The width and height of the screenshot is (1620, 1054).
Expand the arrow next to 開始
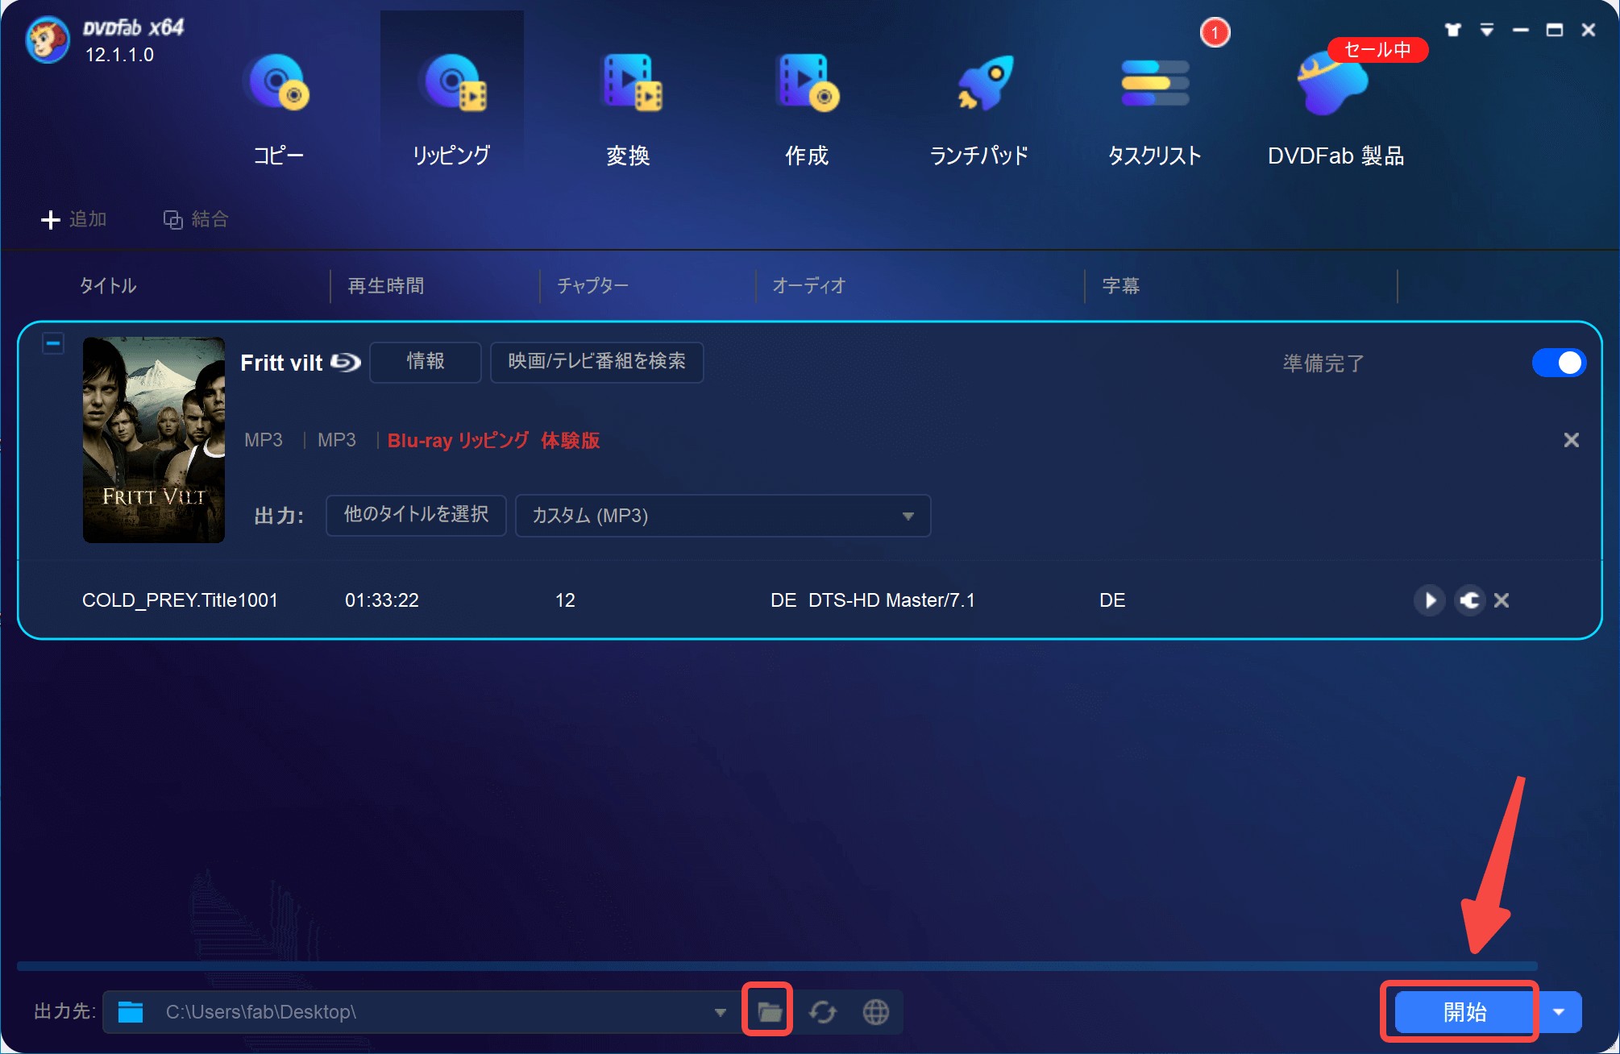[1560, 1012]
